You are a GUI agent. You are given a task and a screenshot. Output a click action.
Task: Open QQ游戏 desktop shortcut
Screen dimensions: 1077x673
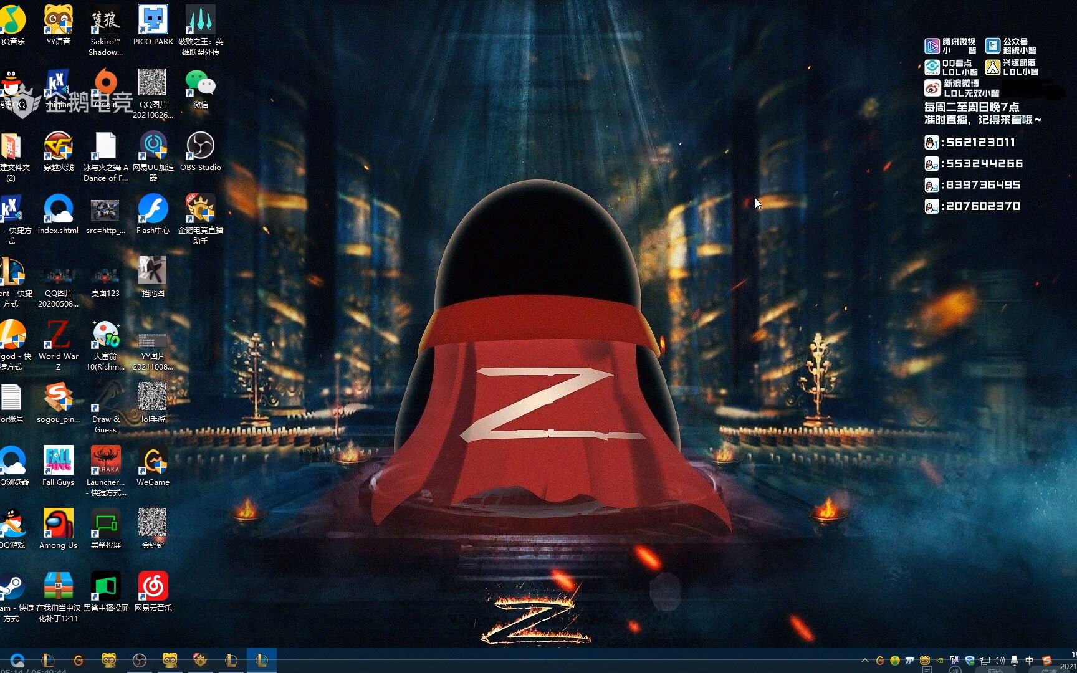point(12,529)
